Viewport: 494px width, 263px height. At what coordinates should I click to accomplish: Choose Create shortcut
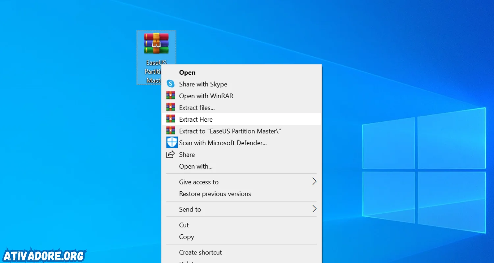(242, 252)
